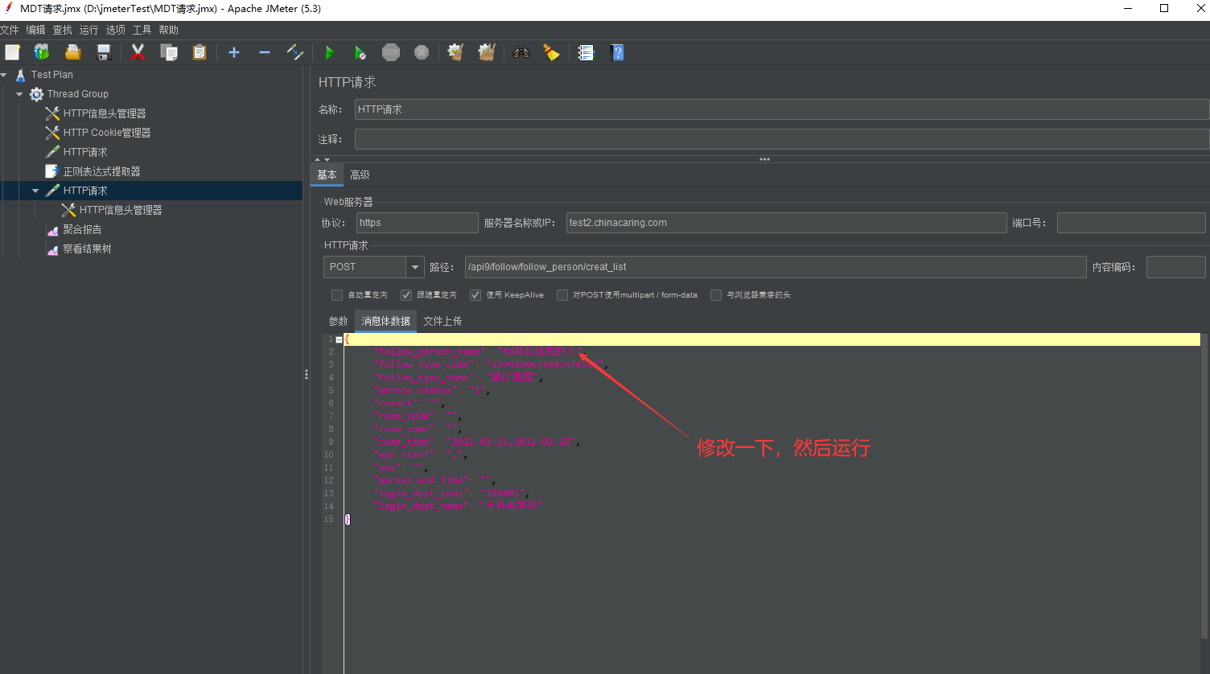1210x674 pixels.
Task: Select the Thread Group node
Action: coord(78,94)
